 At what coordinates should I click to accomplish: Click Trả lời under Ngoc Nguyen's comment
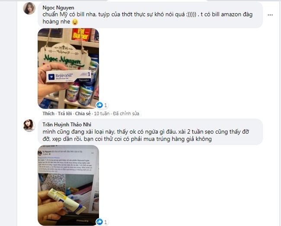(65, 113)
